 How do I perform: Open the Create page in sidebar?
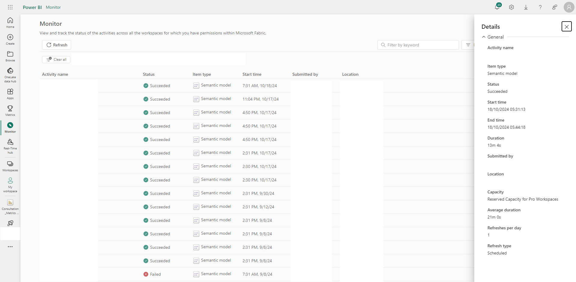(10, 40)
